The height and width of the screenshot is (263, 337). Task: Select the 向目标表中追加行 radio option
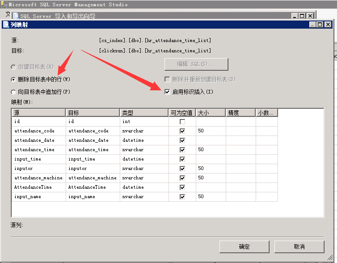point(14,92)
